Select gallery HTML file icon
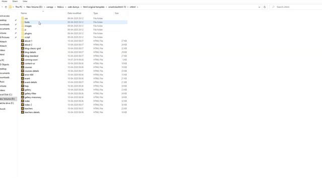322x181 pixels. coord(23,90)
